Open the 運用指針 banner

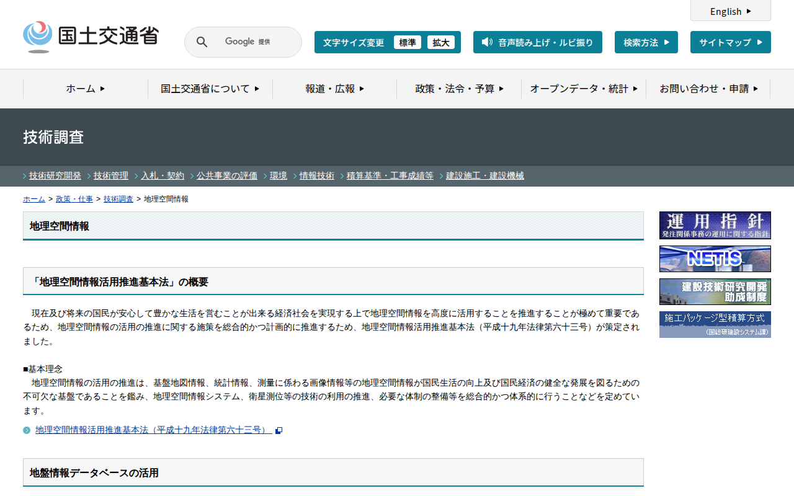(715, 225)
